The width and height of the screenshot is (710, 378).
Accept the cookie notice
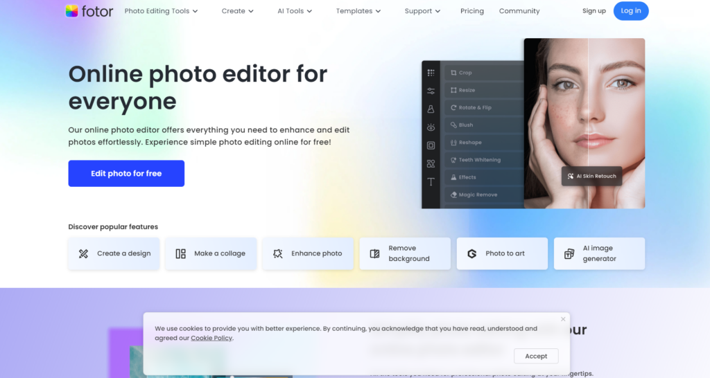[536, 356]
